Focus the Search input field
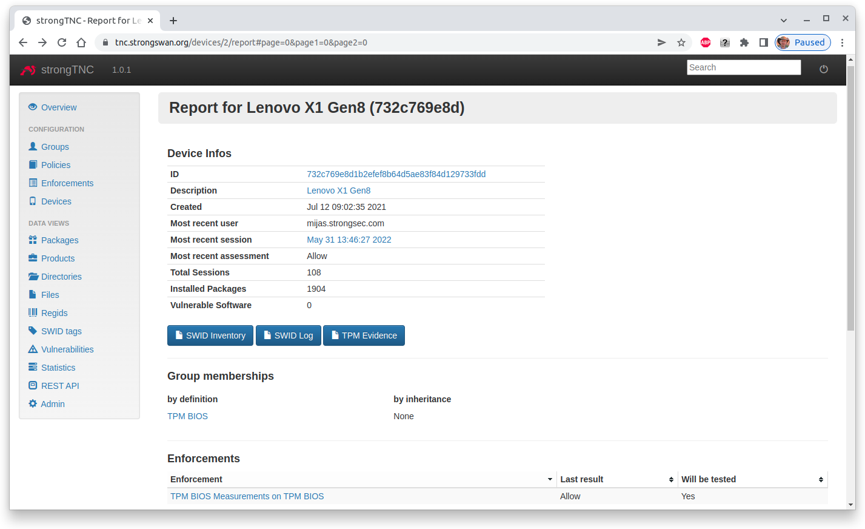The width and height of the screenshot is (865, 529). tap(744, 67)
